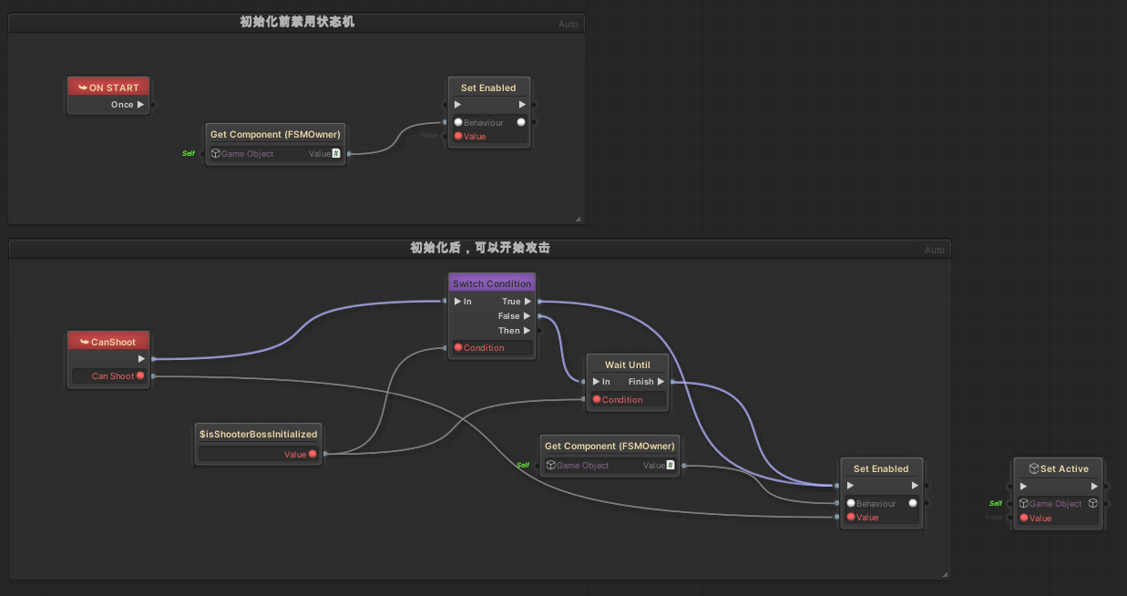The height and width of the screenshot is (596, 1127).
Task: Click flow input arrow of the bottom Set Enabled node
Action: pyautogui.click(x=850, y=486)
